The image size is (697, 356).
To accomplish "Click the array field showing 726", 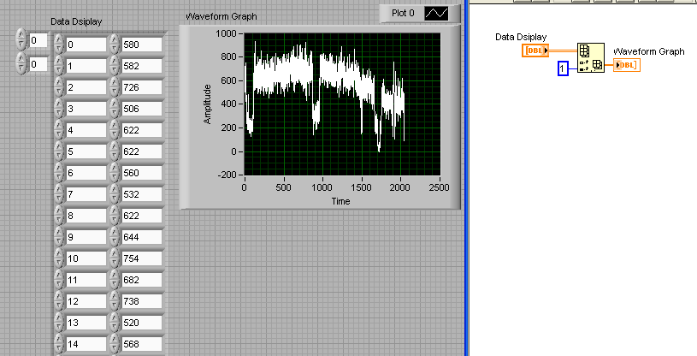I will [142, 87].
